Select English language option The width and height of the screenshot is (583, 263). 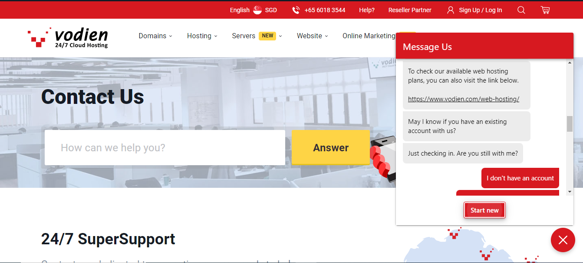[x=240, y=10]
